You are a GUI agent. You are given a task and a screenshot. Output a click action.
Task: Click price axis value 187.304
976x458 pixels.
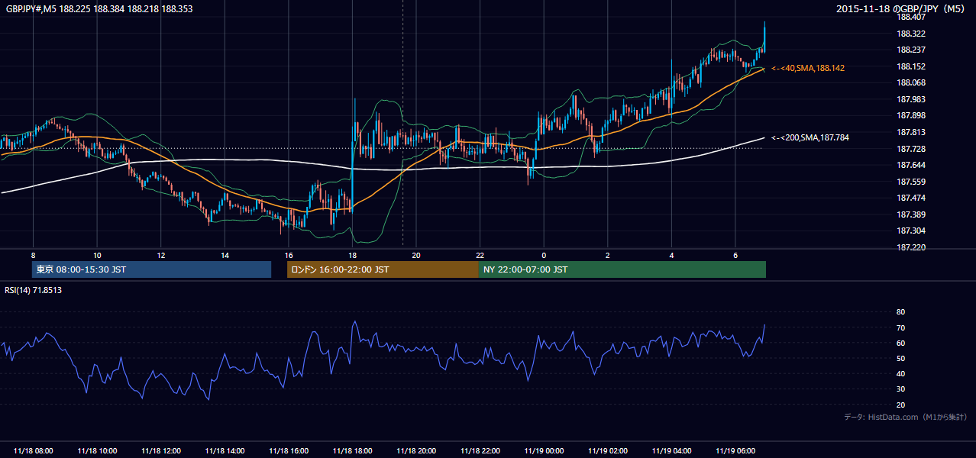[912, 231]
